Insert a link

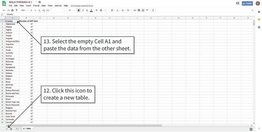tap(135, 10)
